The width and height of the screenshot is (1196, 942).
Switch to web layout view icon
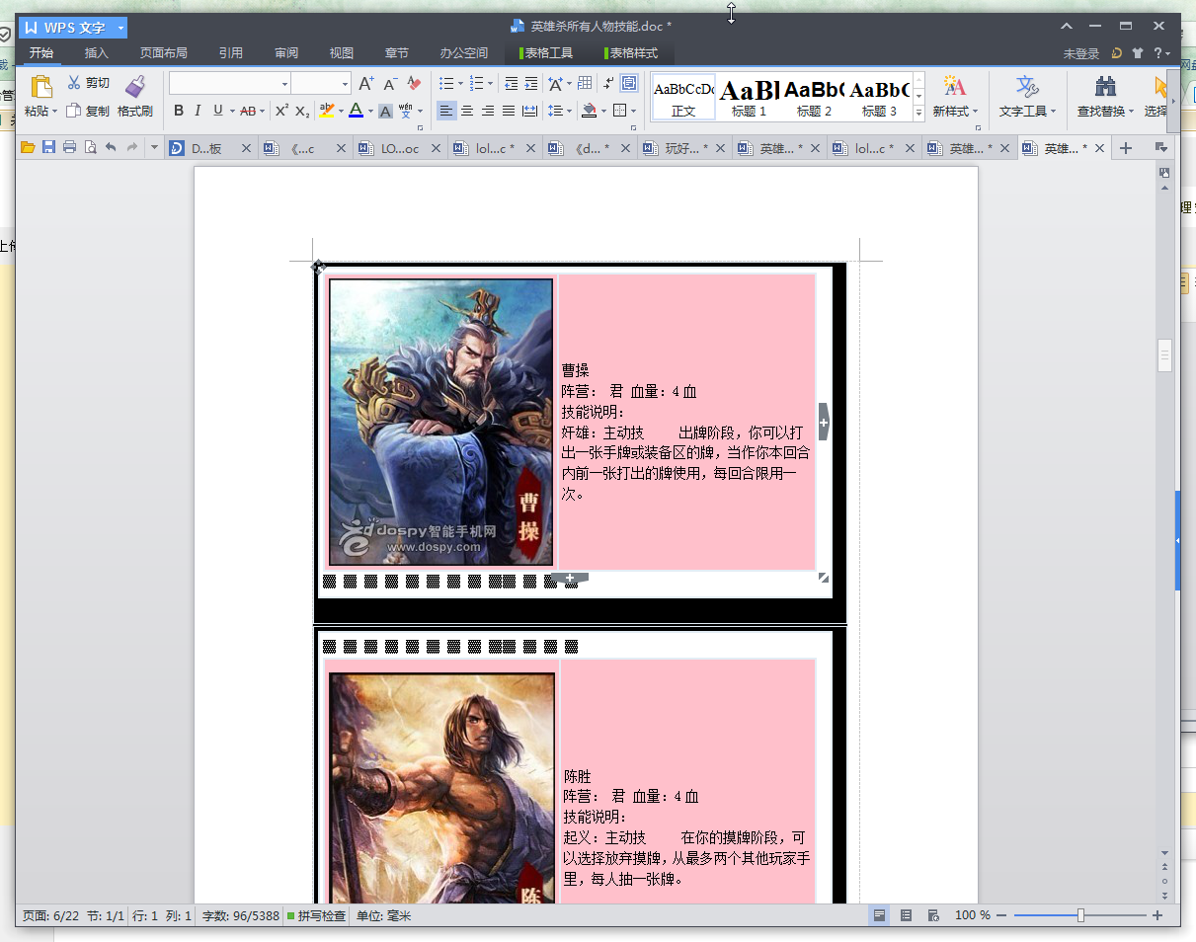click(x=933, y=915)
